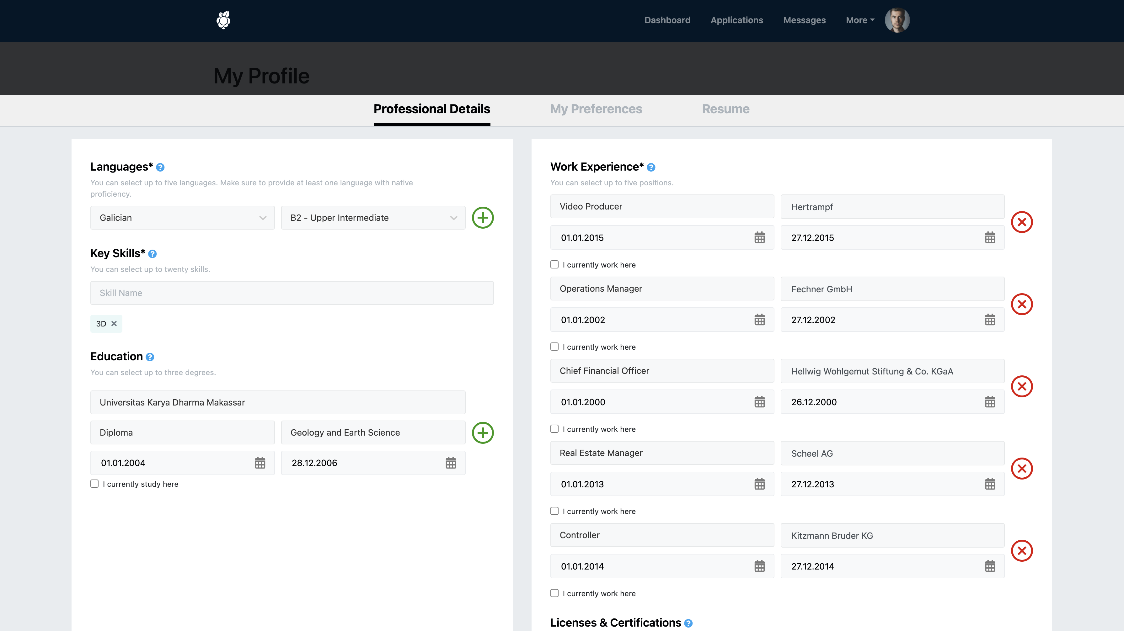The image size is (1124, 631).
Task: Check 'I currently work here' under Video Producer
Action: point(554,264)
